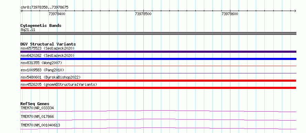
Task: Click the chr8:73978358..73978675 coordinate label
Action: pyautogui.click(x=44, y=8)
